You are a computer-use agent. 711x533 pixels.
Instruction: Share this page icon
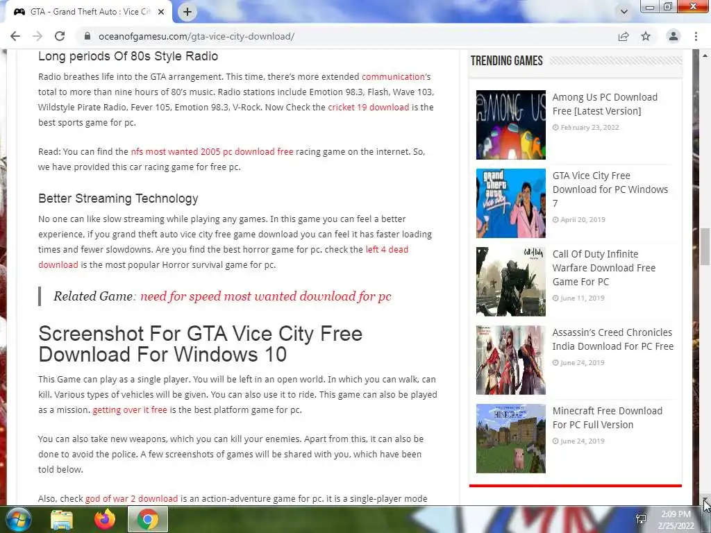624,36
